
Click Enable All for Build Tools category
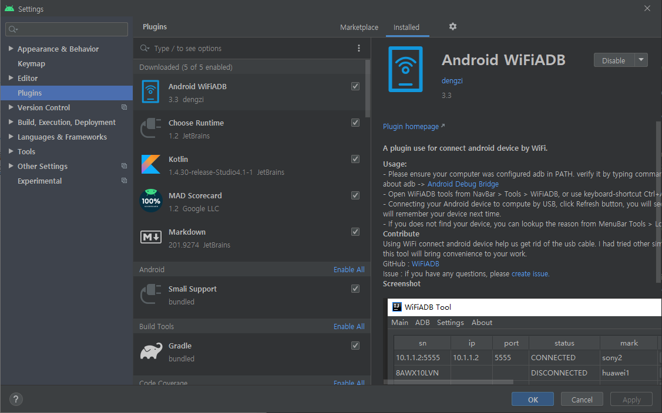pos(349,327)
